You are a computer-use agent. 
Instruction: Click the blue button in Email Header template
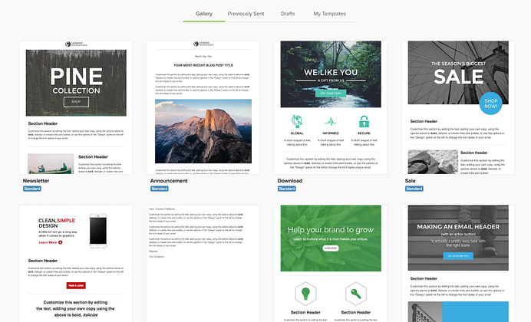(458, 256)
